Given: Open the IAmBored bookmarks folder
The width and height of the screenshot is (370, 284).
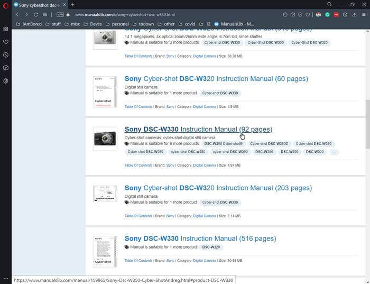Looking at the screenshot, I should click(29, 24).
